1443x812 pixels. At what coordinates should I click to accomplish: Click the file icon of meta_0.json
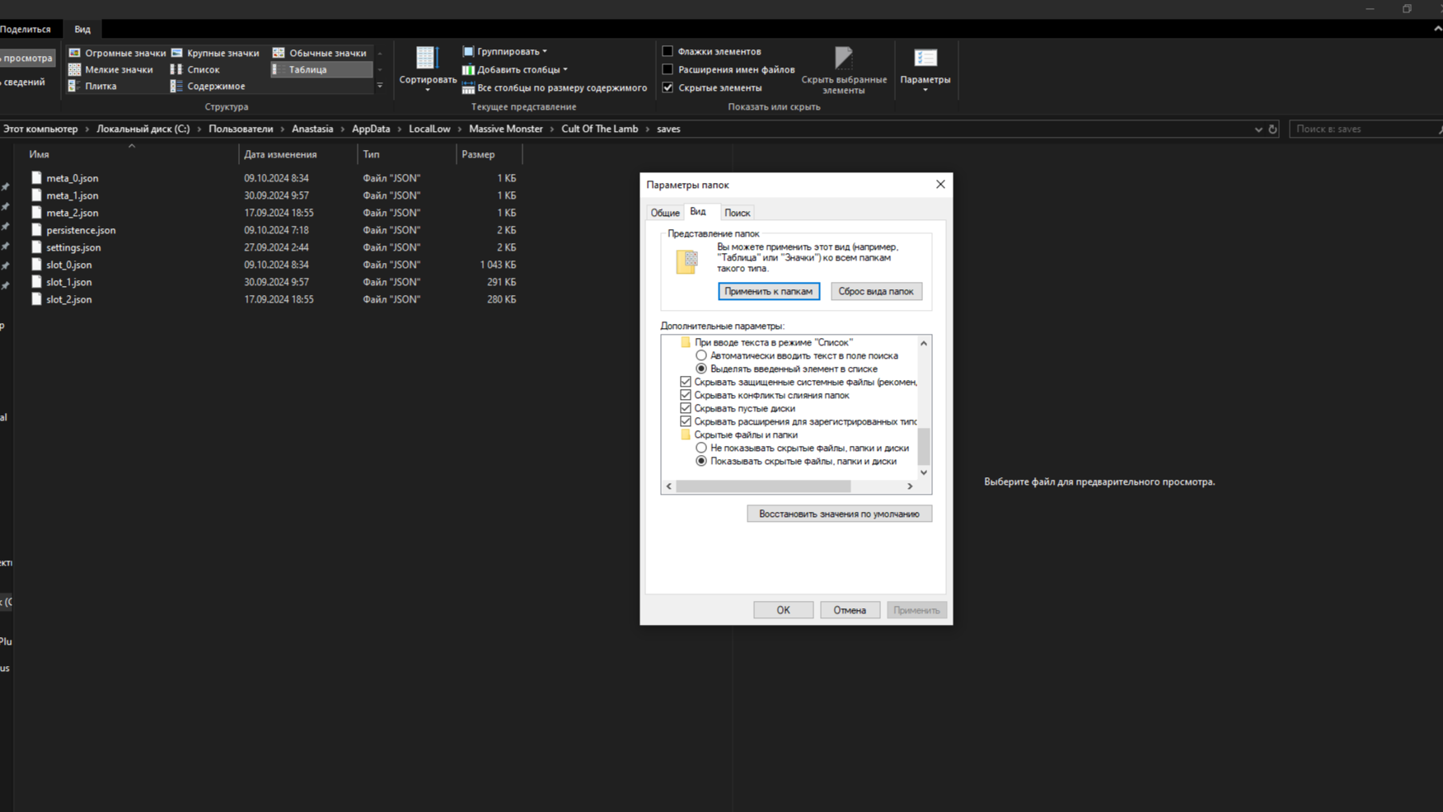[36, 178]
